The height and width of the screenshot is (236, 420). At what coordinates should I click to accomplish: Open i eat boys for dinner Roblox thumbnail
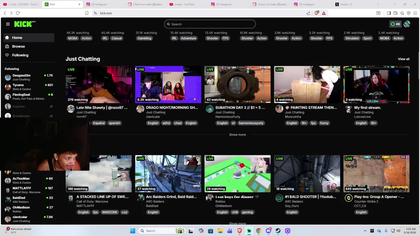[x=238, y=174]
